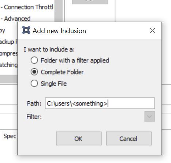The width and height of the screenshot is (171, 163).
Task: Click the app icon in dialog title bar
Action: point(26,30)
